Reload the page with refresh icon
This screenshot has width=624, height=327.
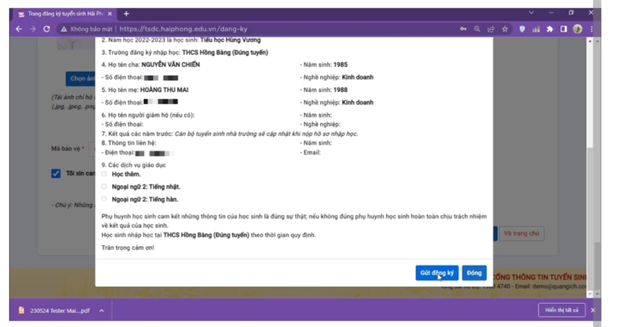[47, 29]
